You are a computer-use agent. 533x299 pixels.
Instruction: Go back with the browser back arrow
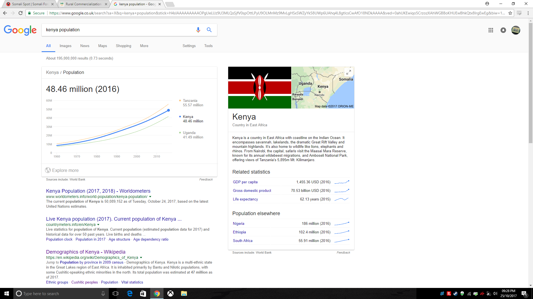pos(5,13)
